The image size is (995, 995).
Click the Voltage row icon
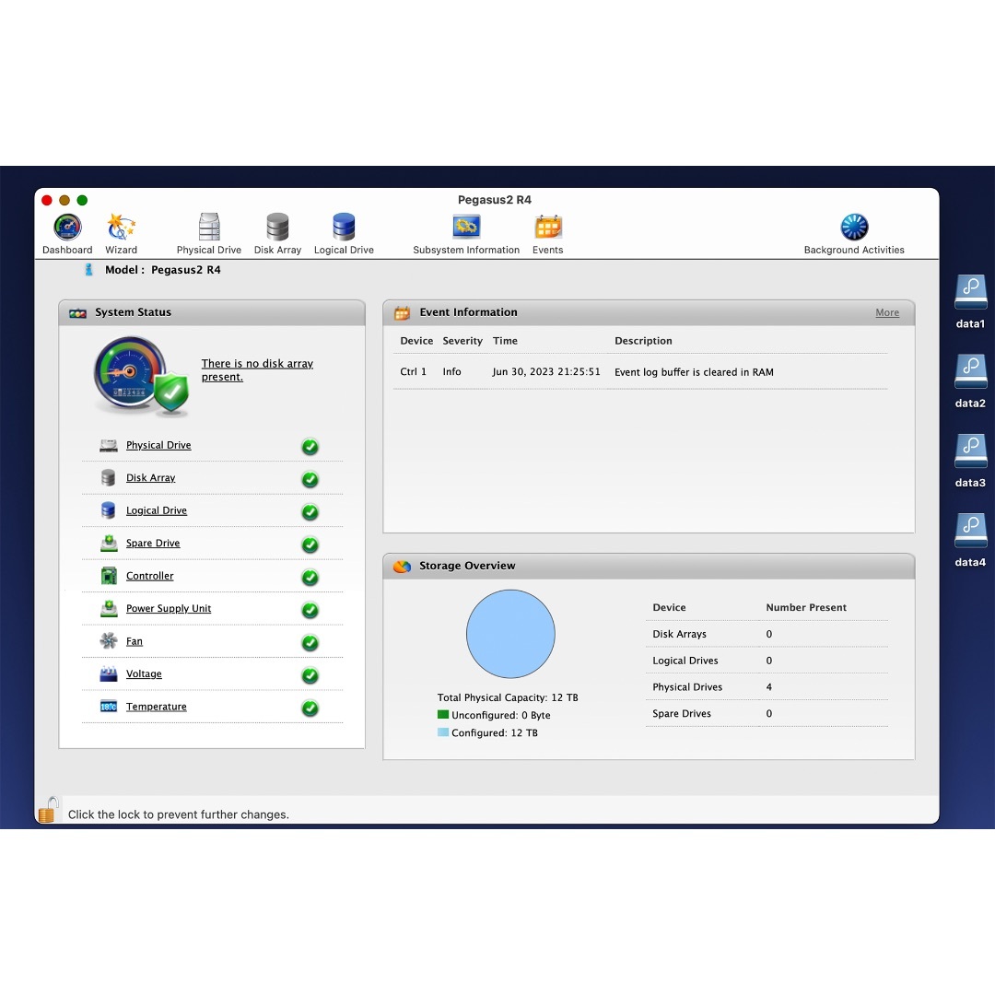click(109, 673)
